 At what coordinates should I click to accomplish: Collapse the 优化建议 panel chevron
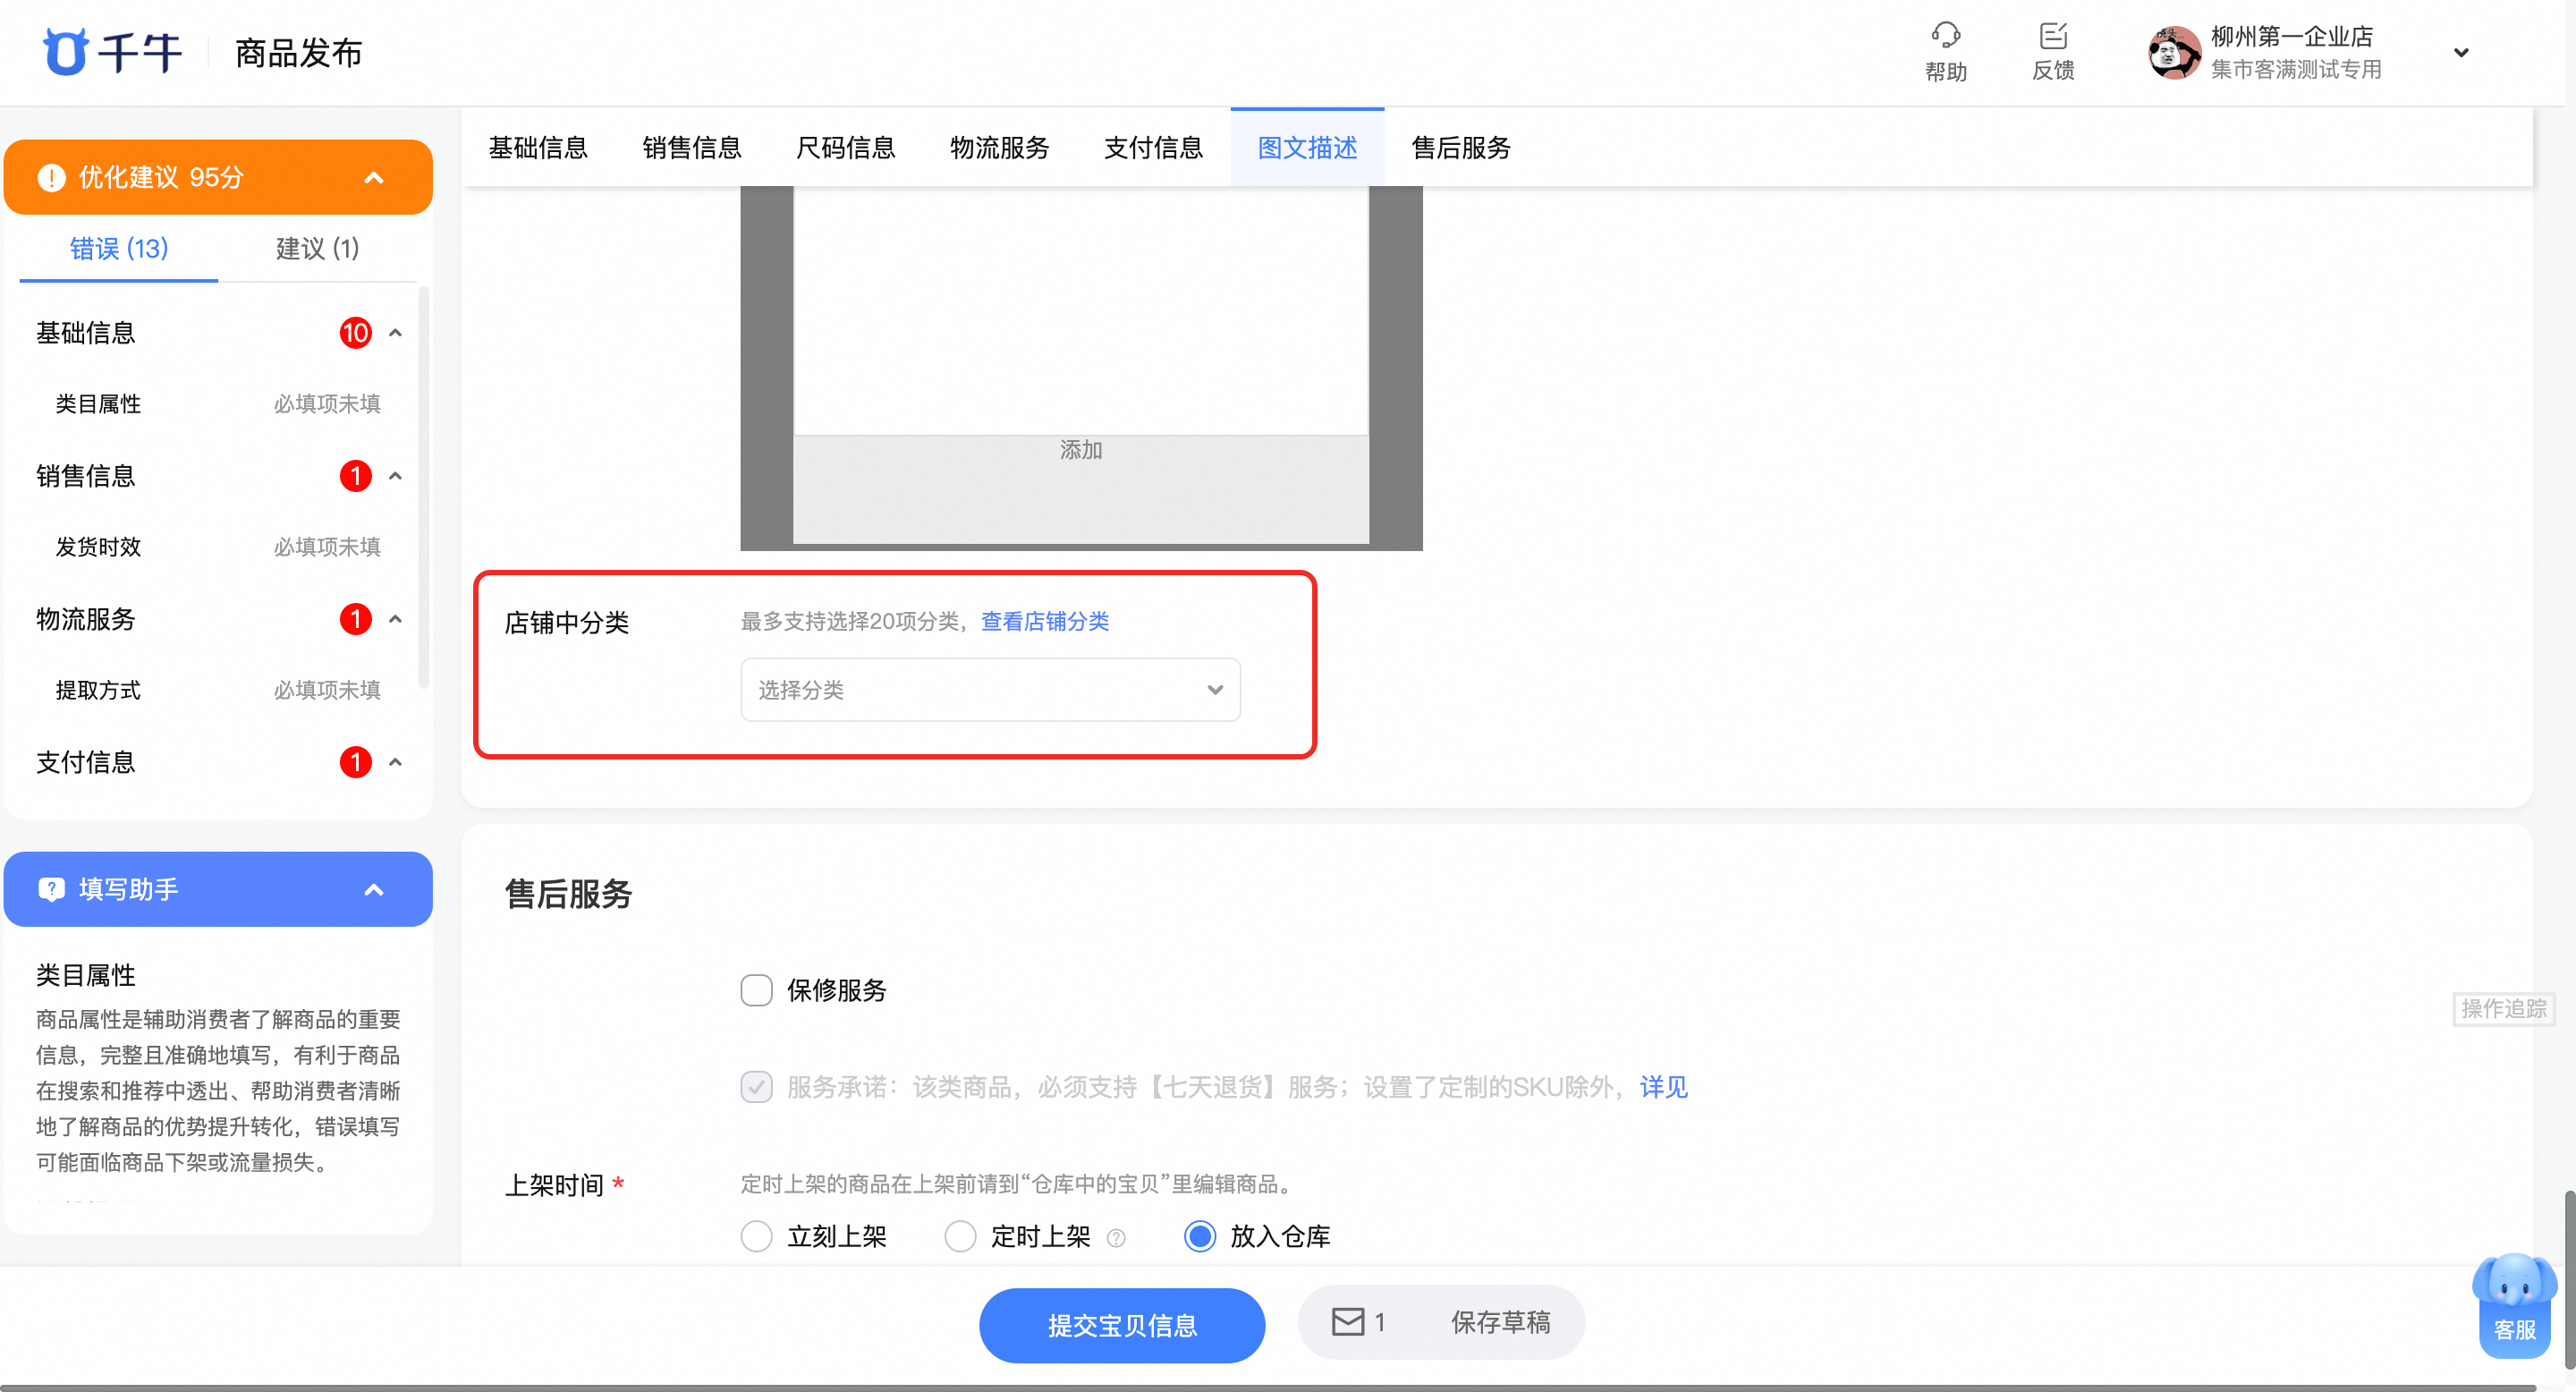[x=373, y=177]
